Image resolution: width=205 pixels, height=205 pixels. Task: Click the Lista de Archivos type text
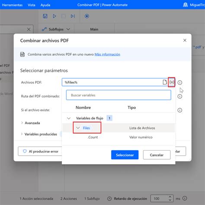142,128
